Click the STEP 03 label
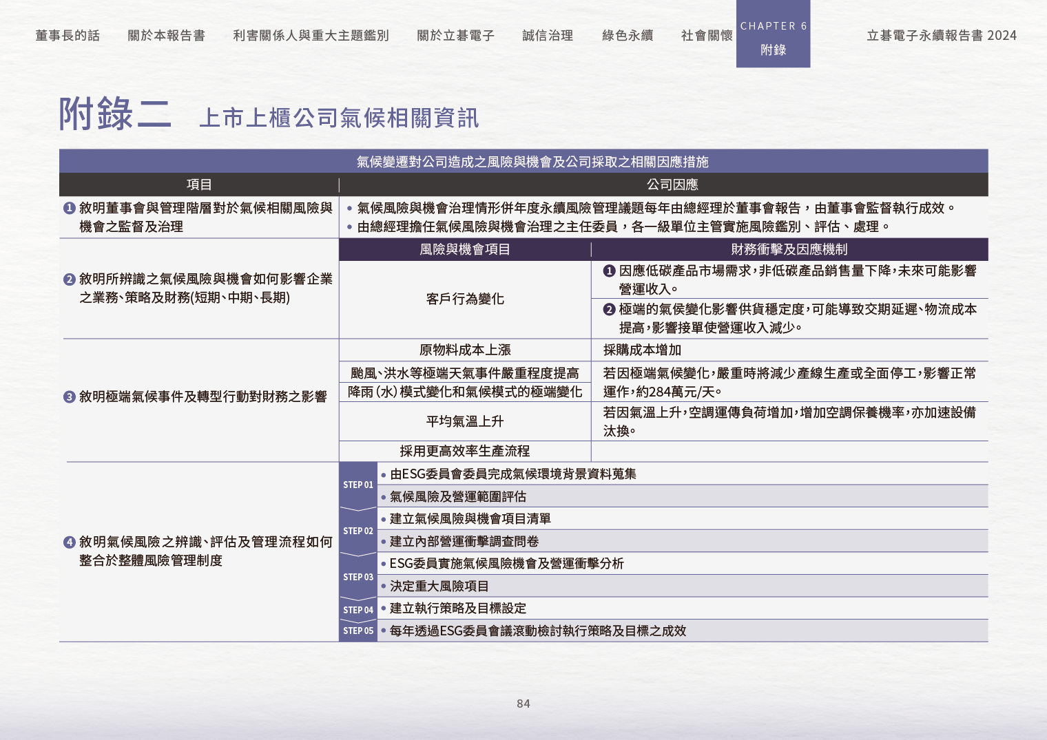Viewport: 1047px width, 740px height. pos(358,577)
